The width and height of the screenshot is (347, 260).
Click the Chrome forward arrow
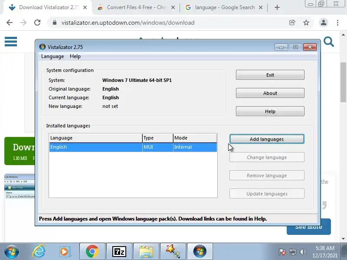pyautogui.click(x=23, y=23)
